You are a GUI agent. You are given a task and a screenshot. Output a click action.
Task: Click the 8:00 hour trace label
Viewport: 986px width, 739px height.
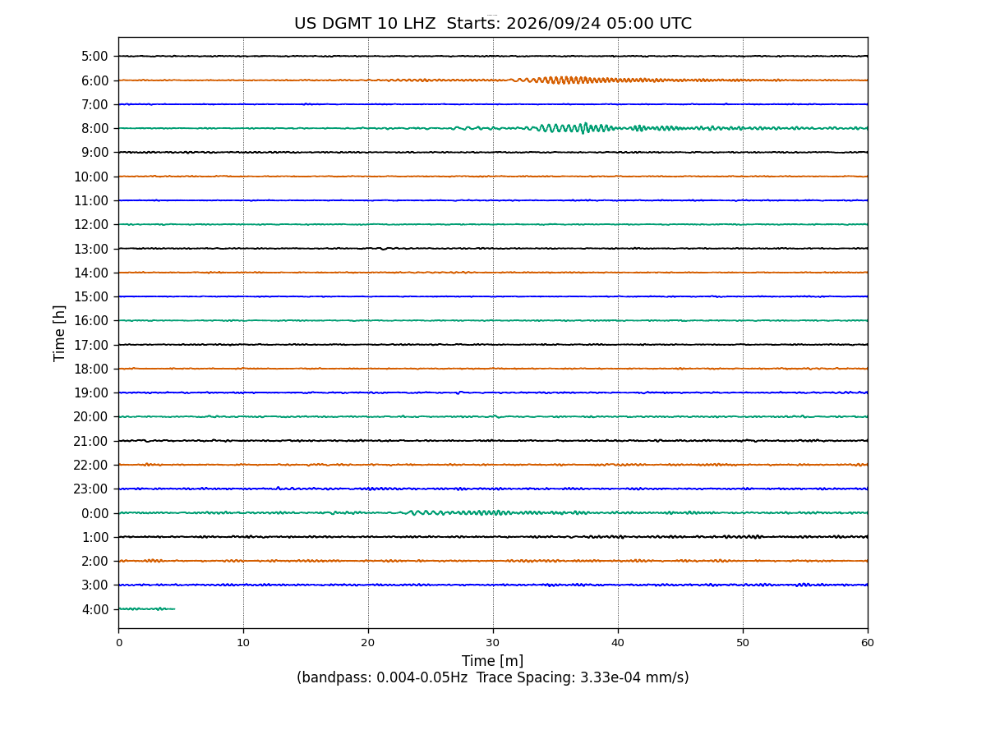94,129
